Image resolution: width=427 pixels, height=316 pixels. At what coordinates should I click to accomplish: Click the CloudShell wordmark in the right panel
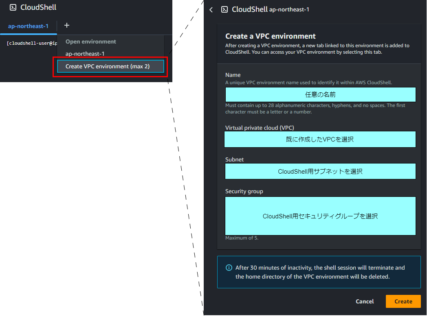tap(250, 9)
